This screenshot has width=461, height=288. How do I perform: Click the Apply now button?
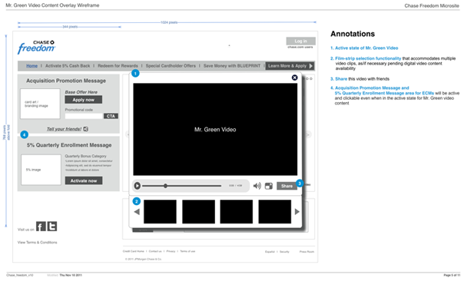[x=84, y=100]
